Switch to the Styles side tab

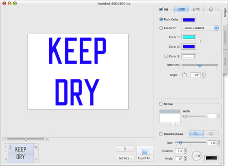pyautogui.click(x=225, y=62)
